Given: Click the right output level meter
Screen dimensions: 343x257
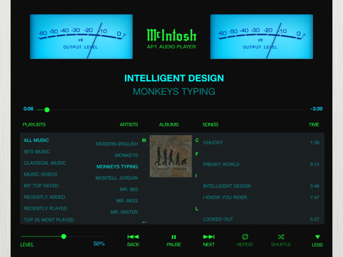Looking at the screenshot, I should pos(262,36).
